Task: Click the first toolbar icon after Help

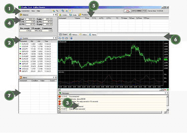Action: click(54, 11)
